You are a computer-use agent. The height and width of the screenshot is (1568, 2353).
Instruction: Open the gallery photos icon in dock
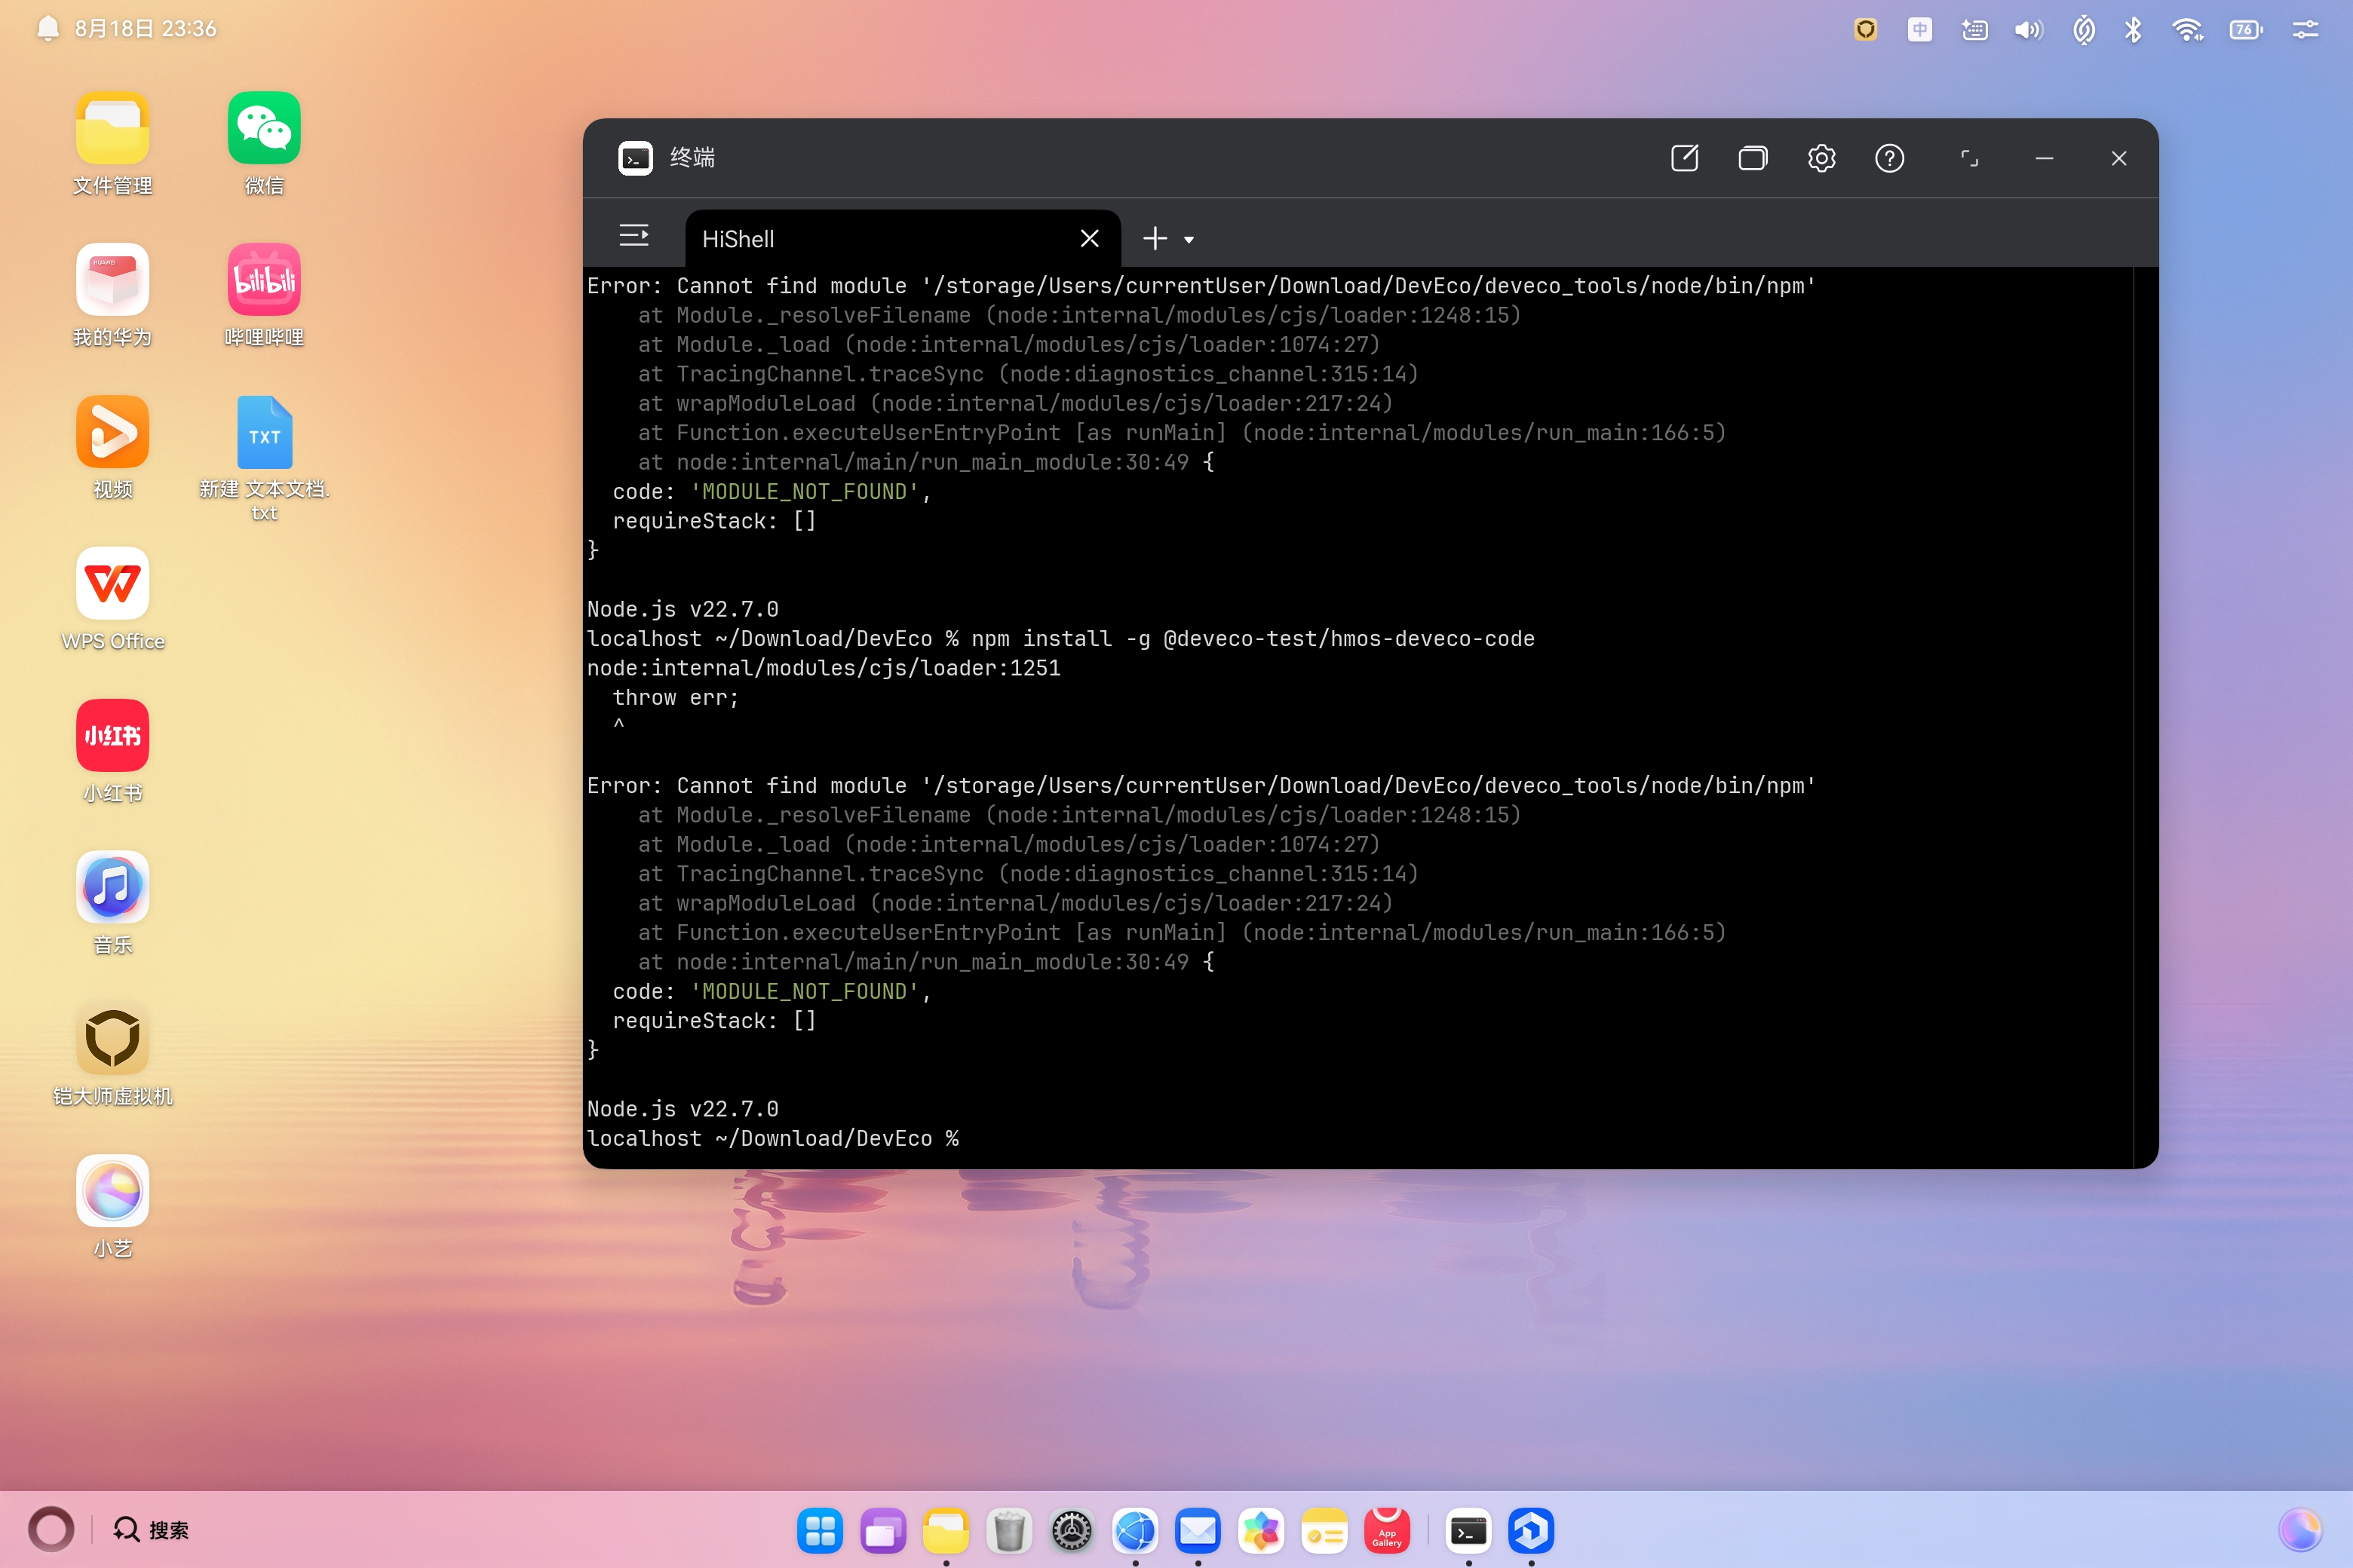[1260, 1530]
